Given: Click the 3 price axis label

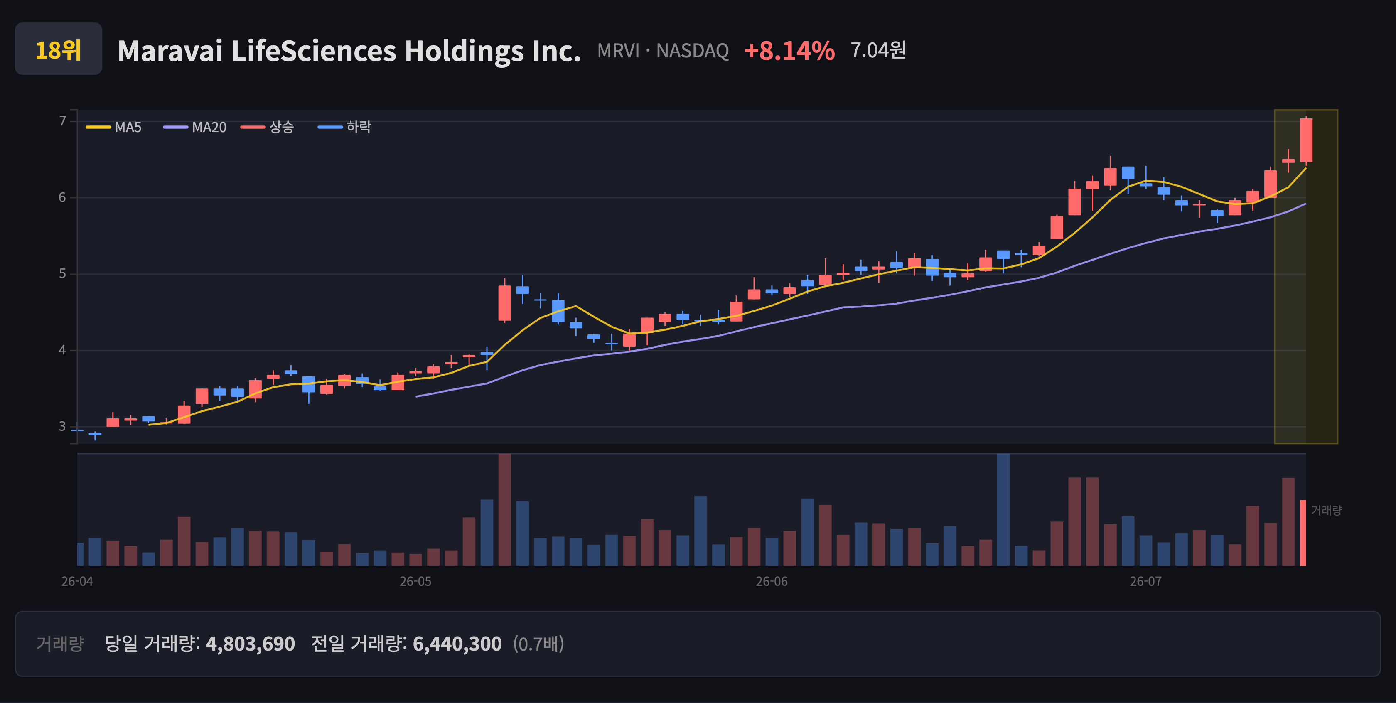Looking at the screenshot, I should click(x=62, y=427).
